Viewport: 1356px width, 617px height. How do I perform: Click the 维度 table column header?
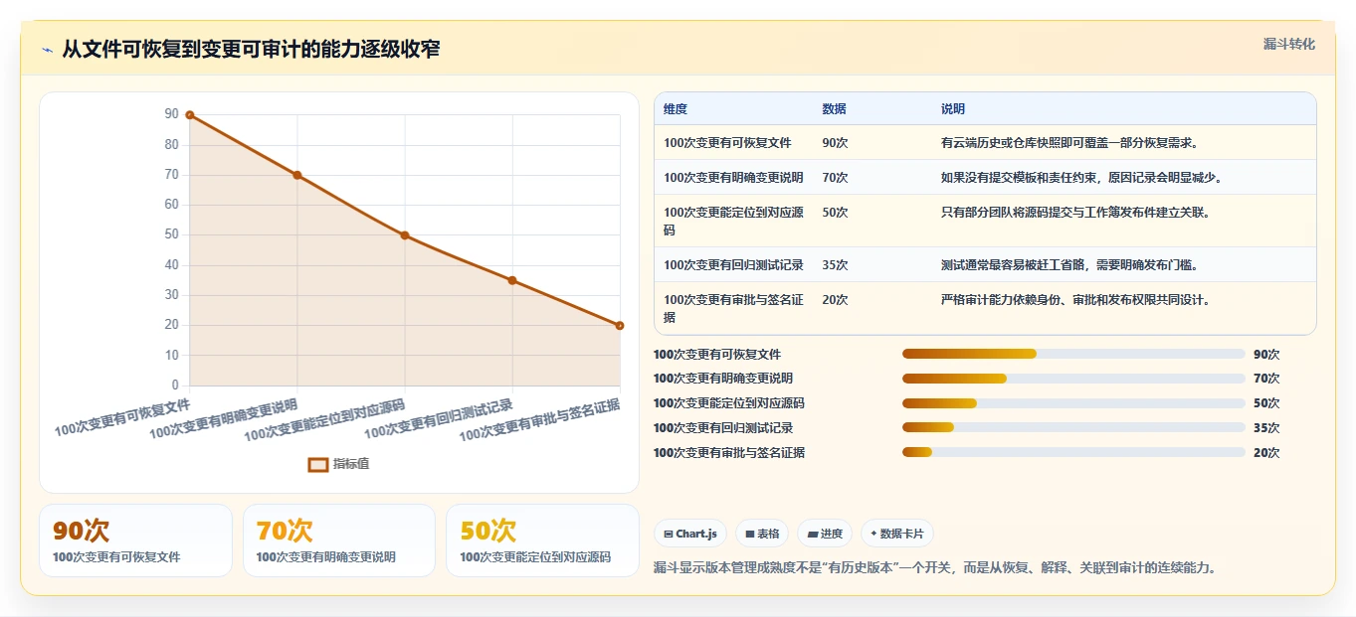pyautogui.click(x=676, y=109)
